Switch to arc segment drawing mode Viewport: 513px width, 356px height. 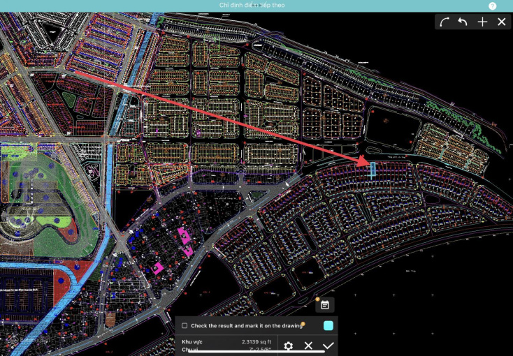(445, 22)
